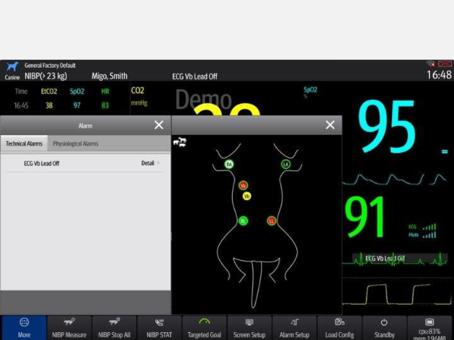The image size is (454, 340).
Task: Select the LA electrode marker
Action: [x=286, y=164]
